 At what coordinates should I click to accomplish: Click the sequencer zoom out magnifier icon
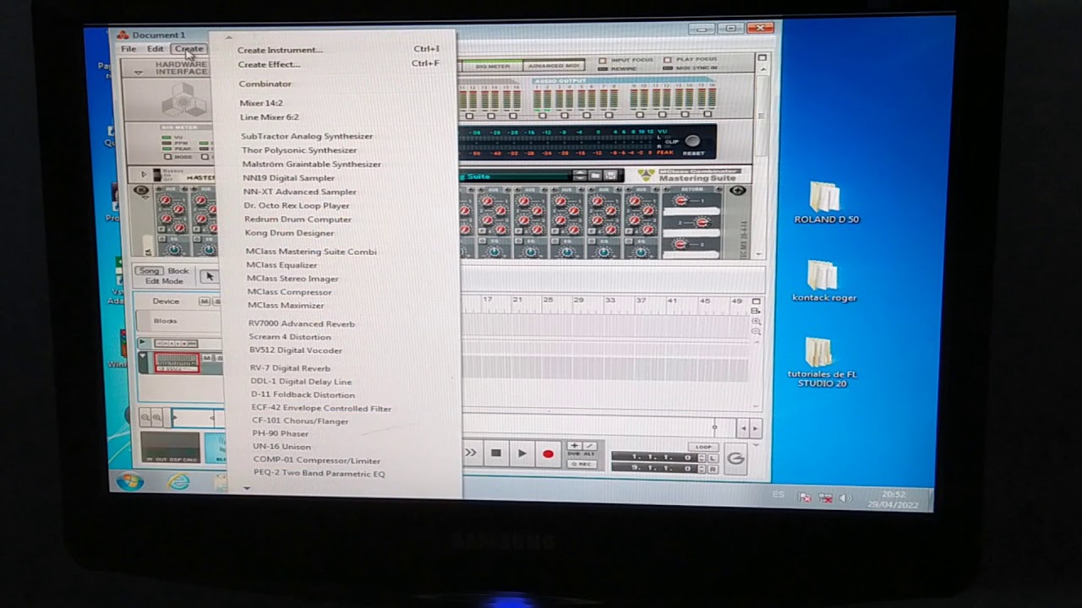click(x=145, y=417)
